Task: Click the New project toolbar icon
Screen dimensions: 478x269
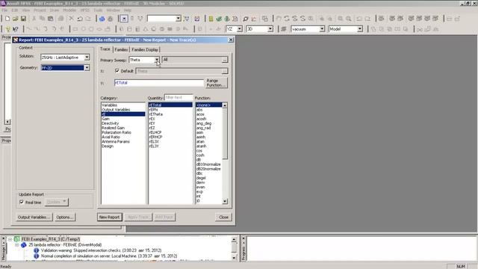Action: pos(7,19)
